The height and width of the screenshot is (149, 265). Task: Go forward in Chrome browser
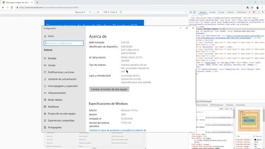(7, 7)
